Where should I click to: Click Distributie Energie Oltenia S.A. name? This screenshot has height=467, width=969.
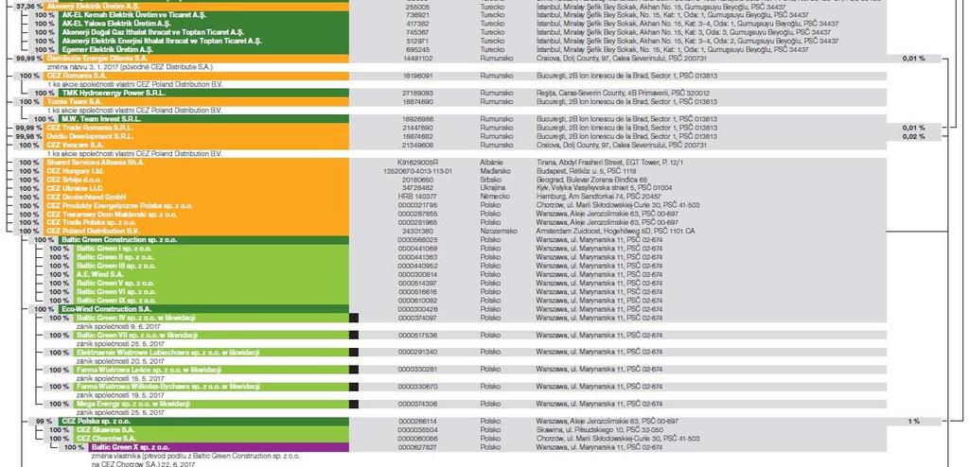(95, 58)
